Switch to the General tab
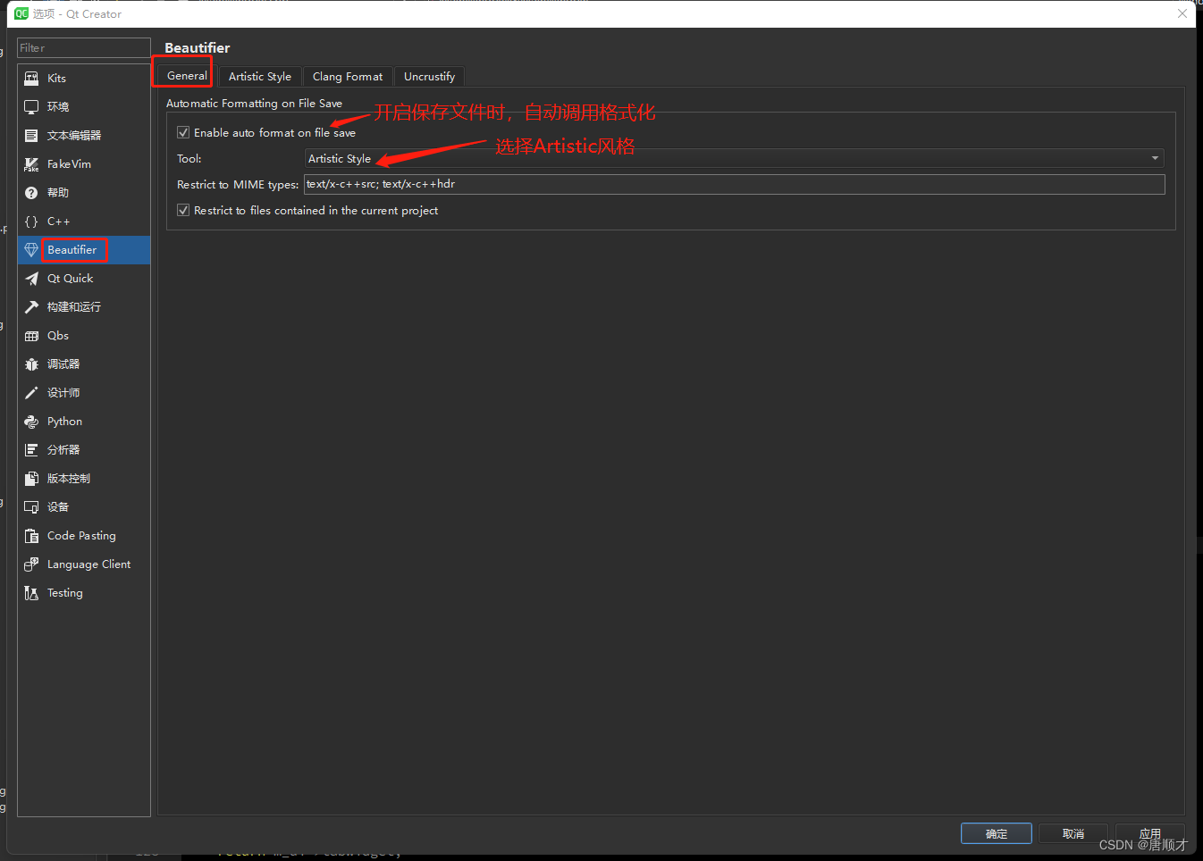 point(187,76)
